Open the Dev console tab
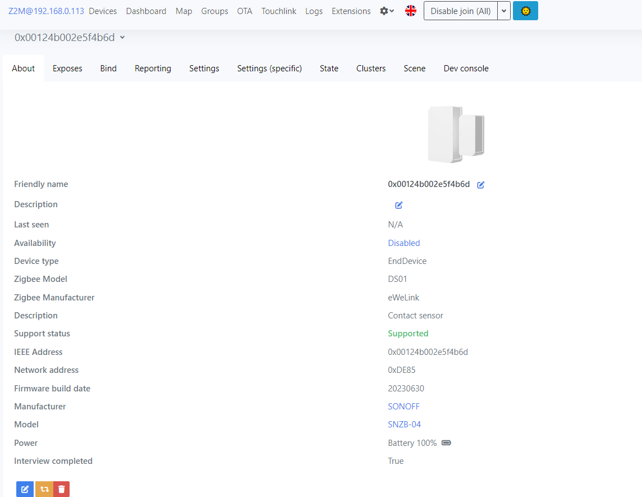642x497 pixels. (466, 69)
